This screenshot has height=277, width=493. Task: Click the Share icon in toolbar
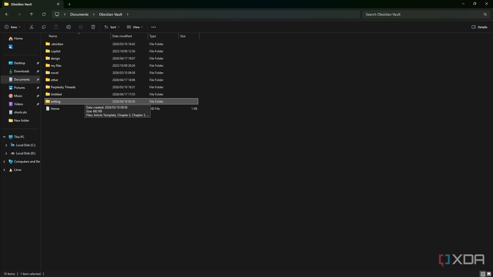click(81, 27)
